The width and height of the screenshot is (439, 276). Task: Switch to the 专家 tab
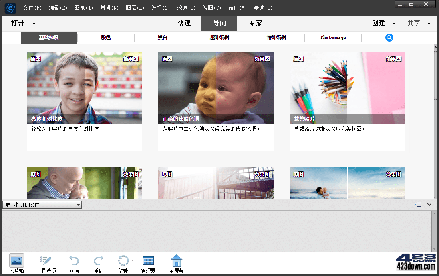coord(256,23)
